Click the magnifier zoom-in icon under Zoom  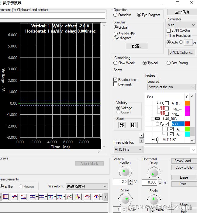pos(122,125)
